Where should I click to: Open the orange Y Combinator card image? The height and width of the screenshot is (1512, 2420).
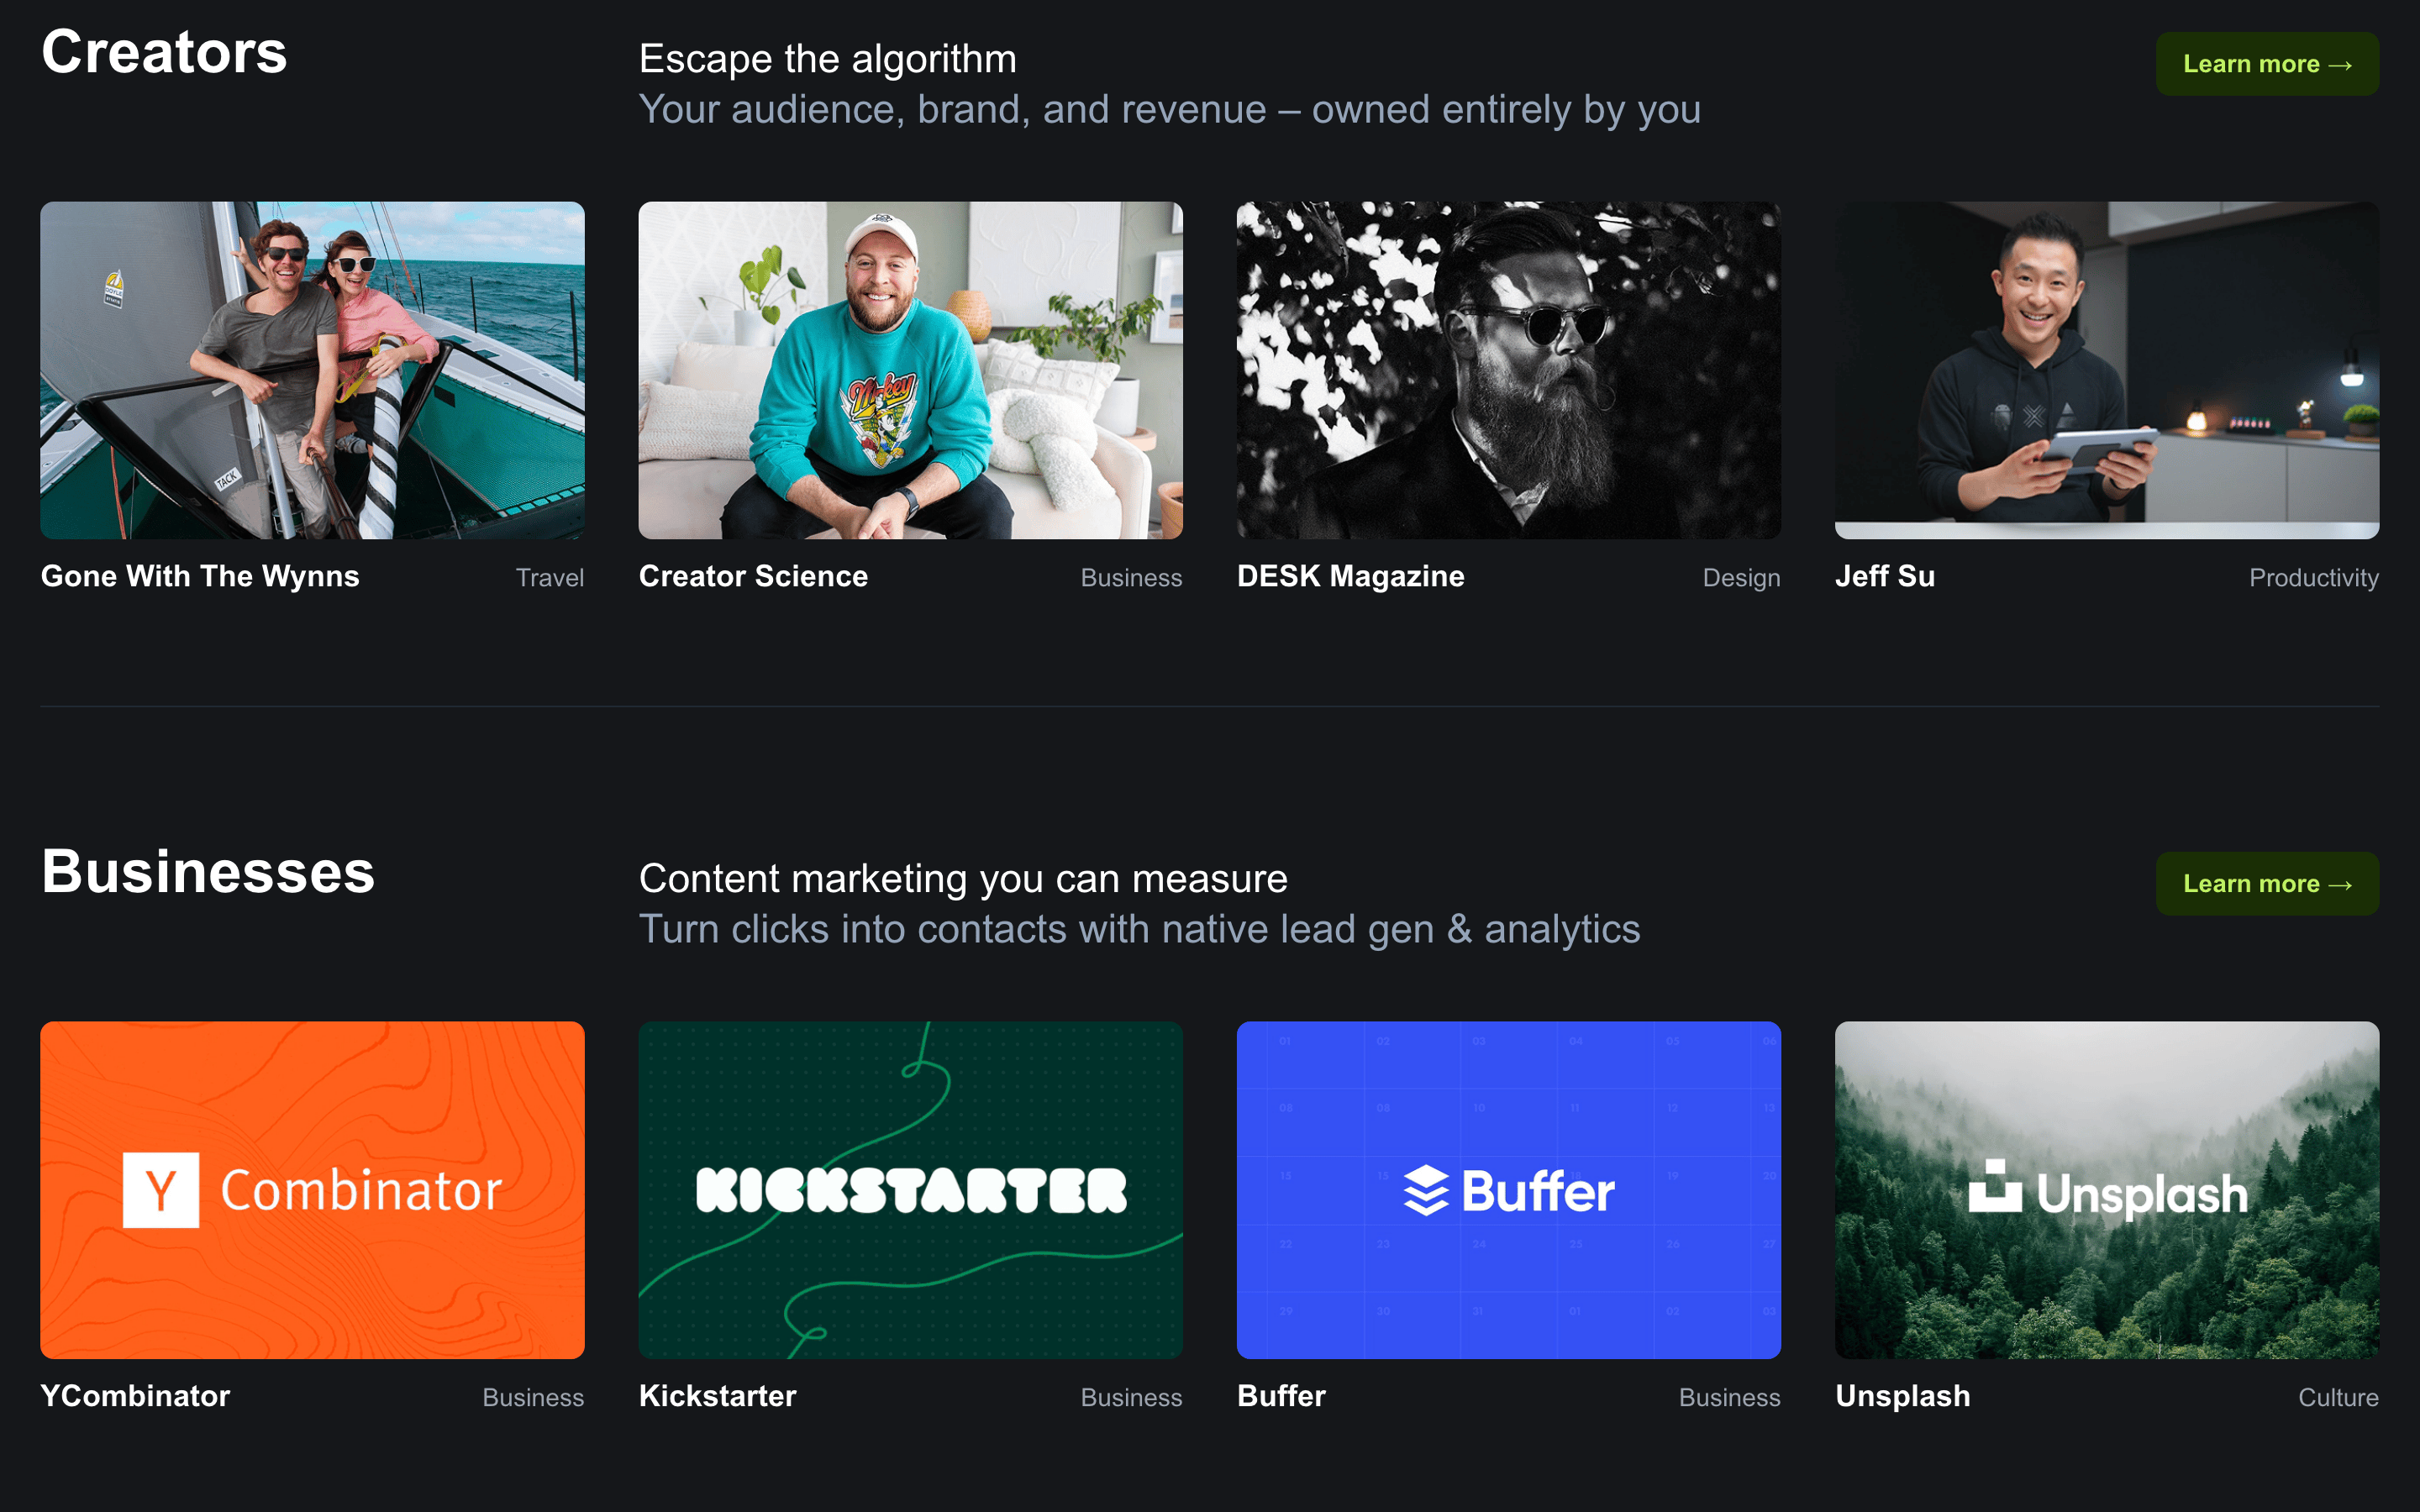pyautogui.click(x=312, y=1190)
